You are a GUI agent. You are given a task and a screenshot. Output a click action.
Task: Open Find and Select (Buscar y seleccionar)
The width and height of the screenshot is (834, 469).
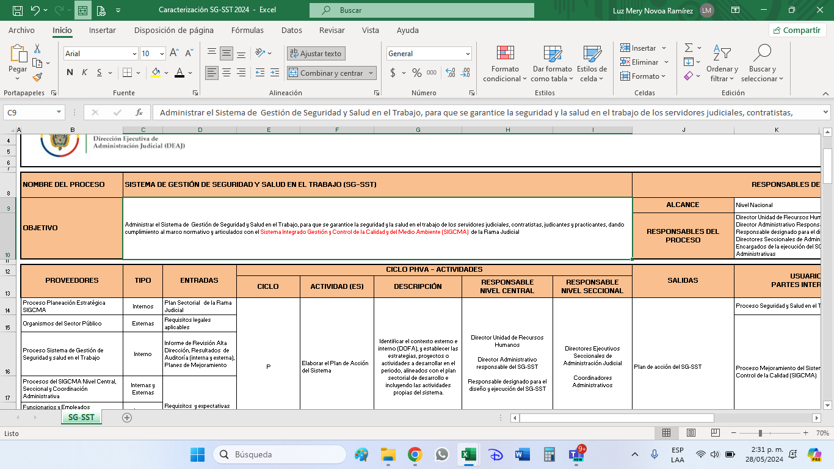coord(762,64)
